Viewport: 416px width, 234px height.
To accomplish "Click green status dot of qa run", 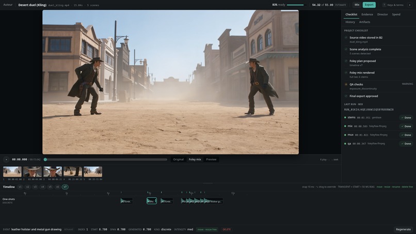I will (x=345, y=144).
